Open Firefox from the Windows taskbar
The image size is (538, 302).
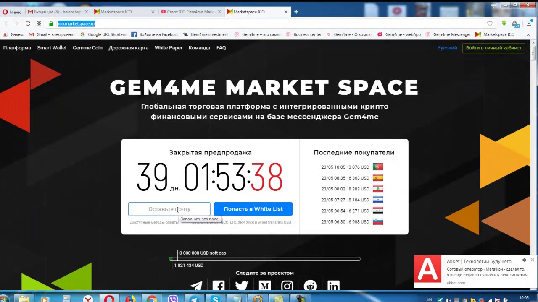[130, 299]
